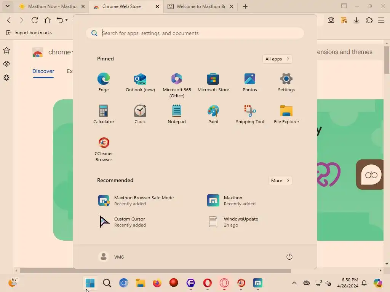Launch the Clock app
The height and width of the screenshot is (292, 390).
click(x=140, y=114)
